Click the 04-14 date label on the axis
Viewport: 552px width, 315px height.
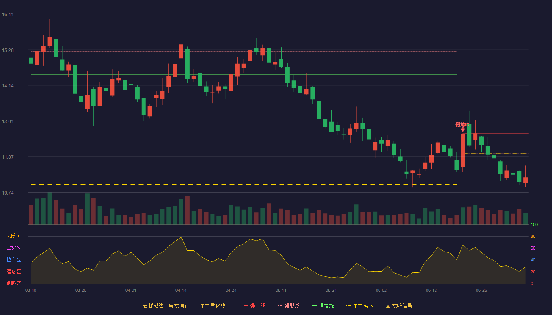pyautogui.click(x=181, y=290)
